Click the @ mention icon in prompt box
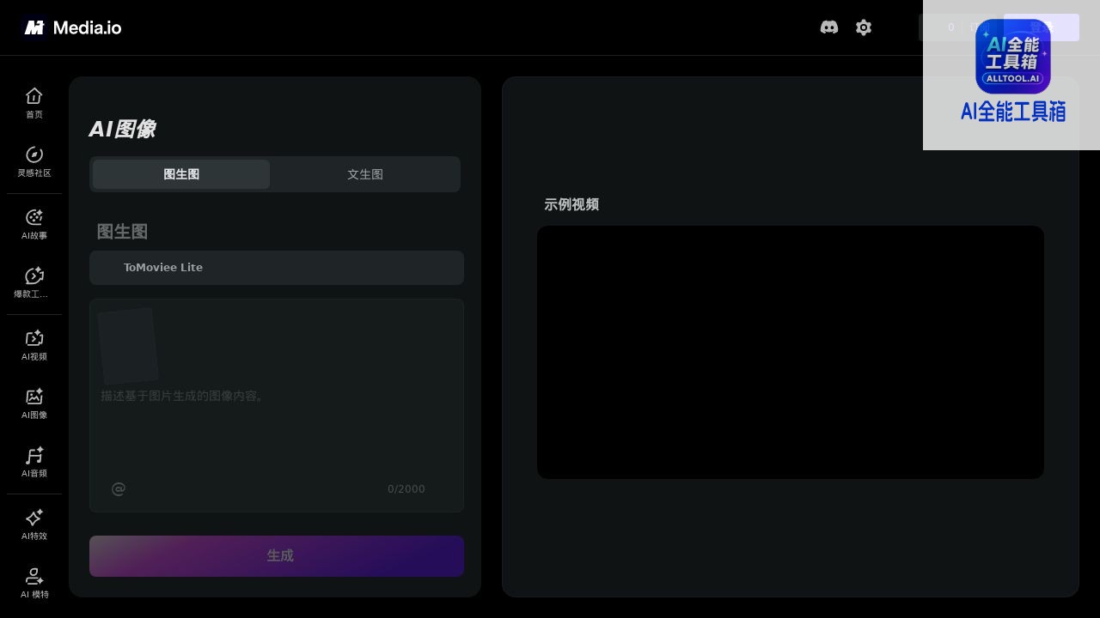 click(119, 488)
